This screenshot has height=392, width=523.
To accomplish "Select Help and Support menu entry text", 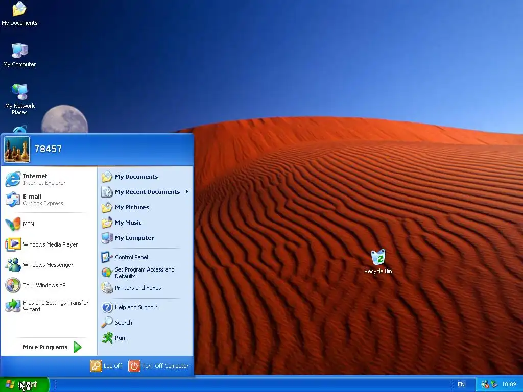I will tap(136, 307).
